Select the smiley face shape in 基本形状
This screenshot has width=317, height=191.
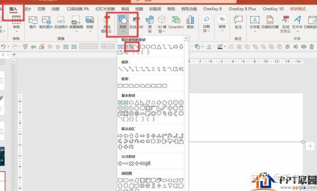[154, 114]
